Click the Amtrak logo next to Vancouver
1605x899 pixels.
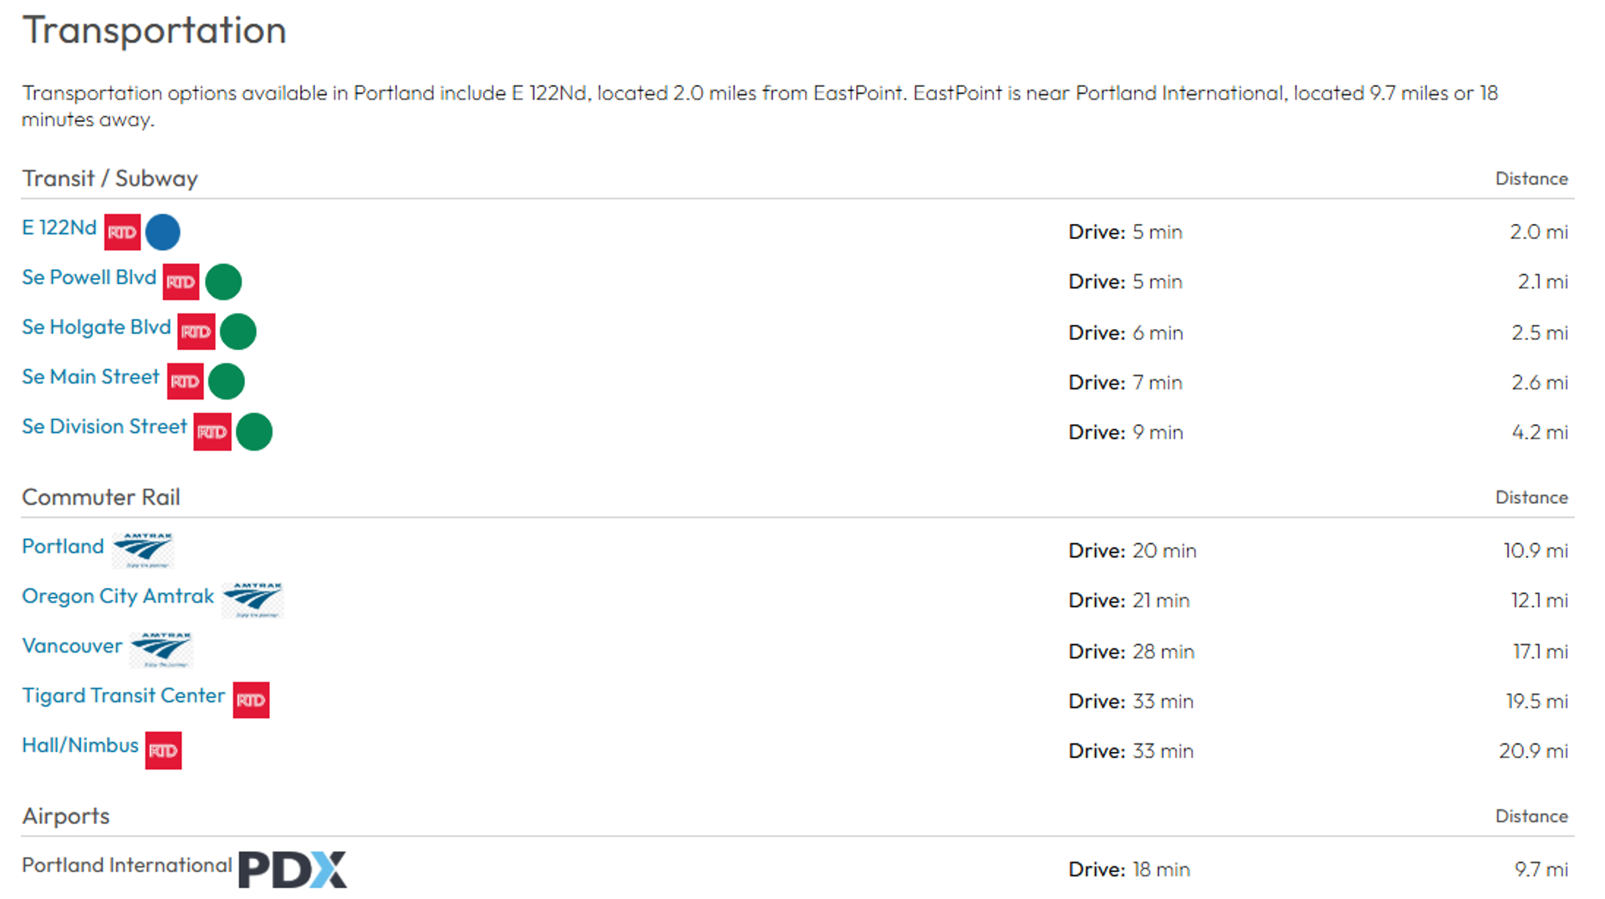pyautogui.click(x=160, y=650)
